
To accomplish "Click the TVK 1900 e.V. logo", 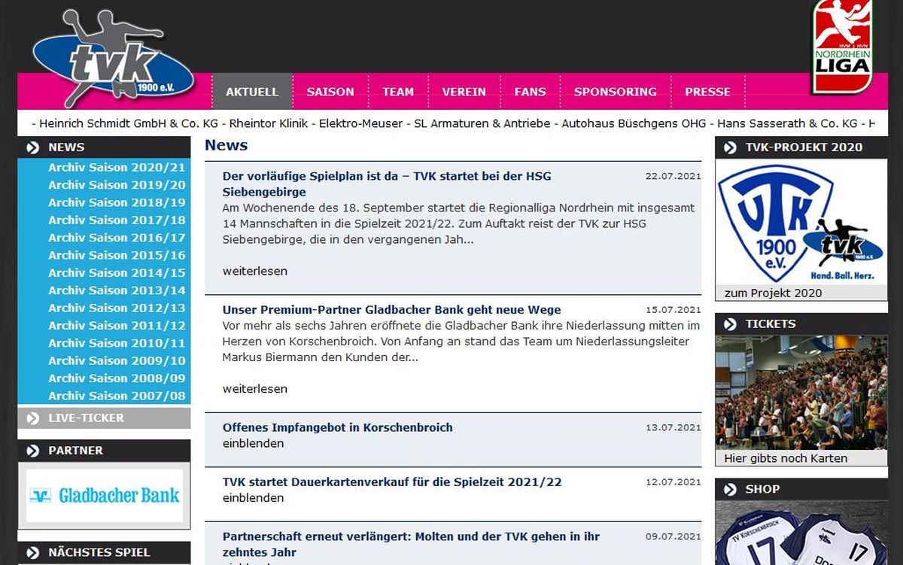I will point(113,60).
